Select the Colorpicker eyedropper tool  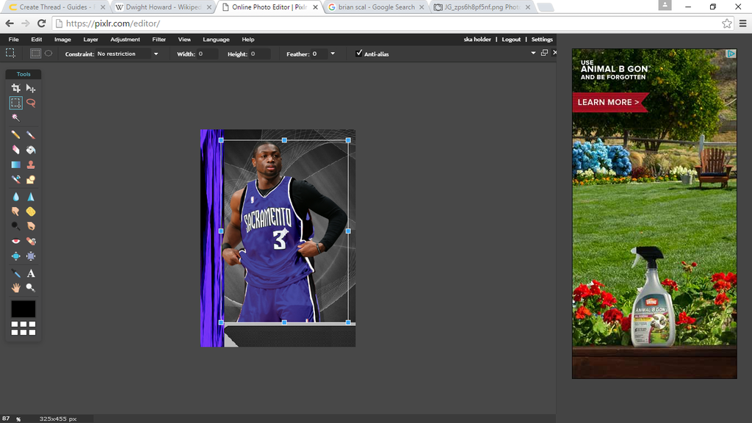16,273
